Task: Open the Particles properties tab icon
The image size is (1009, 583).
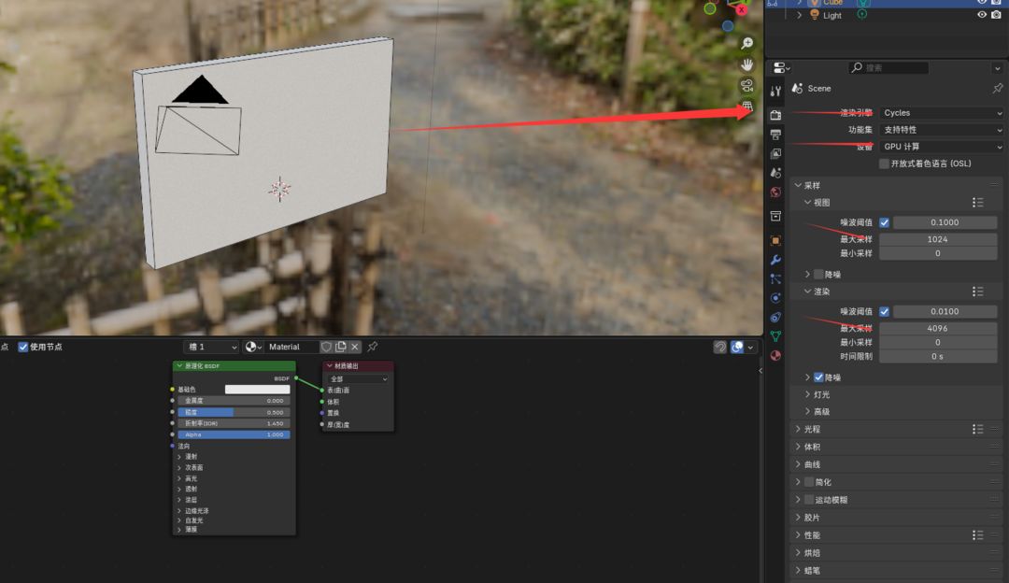Action: [x=775, y=278]
